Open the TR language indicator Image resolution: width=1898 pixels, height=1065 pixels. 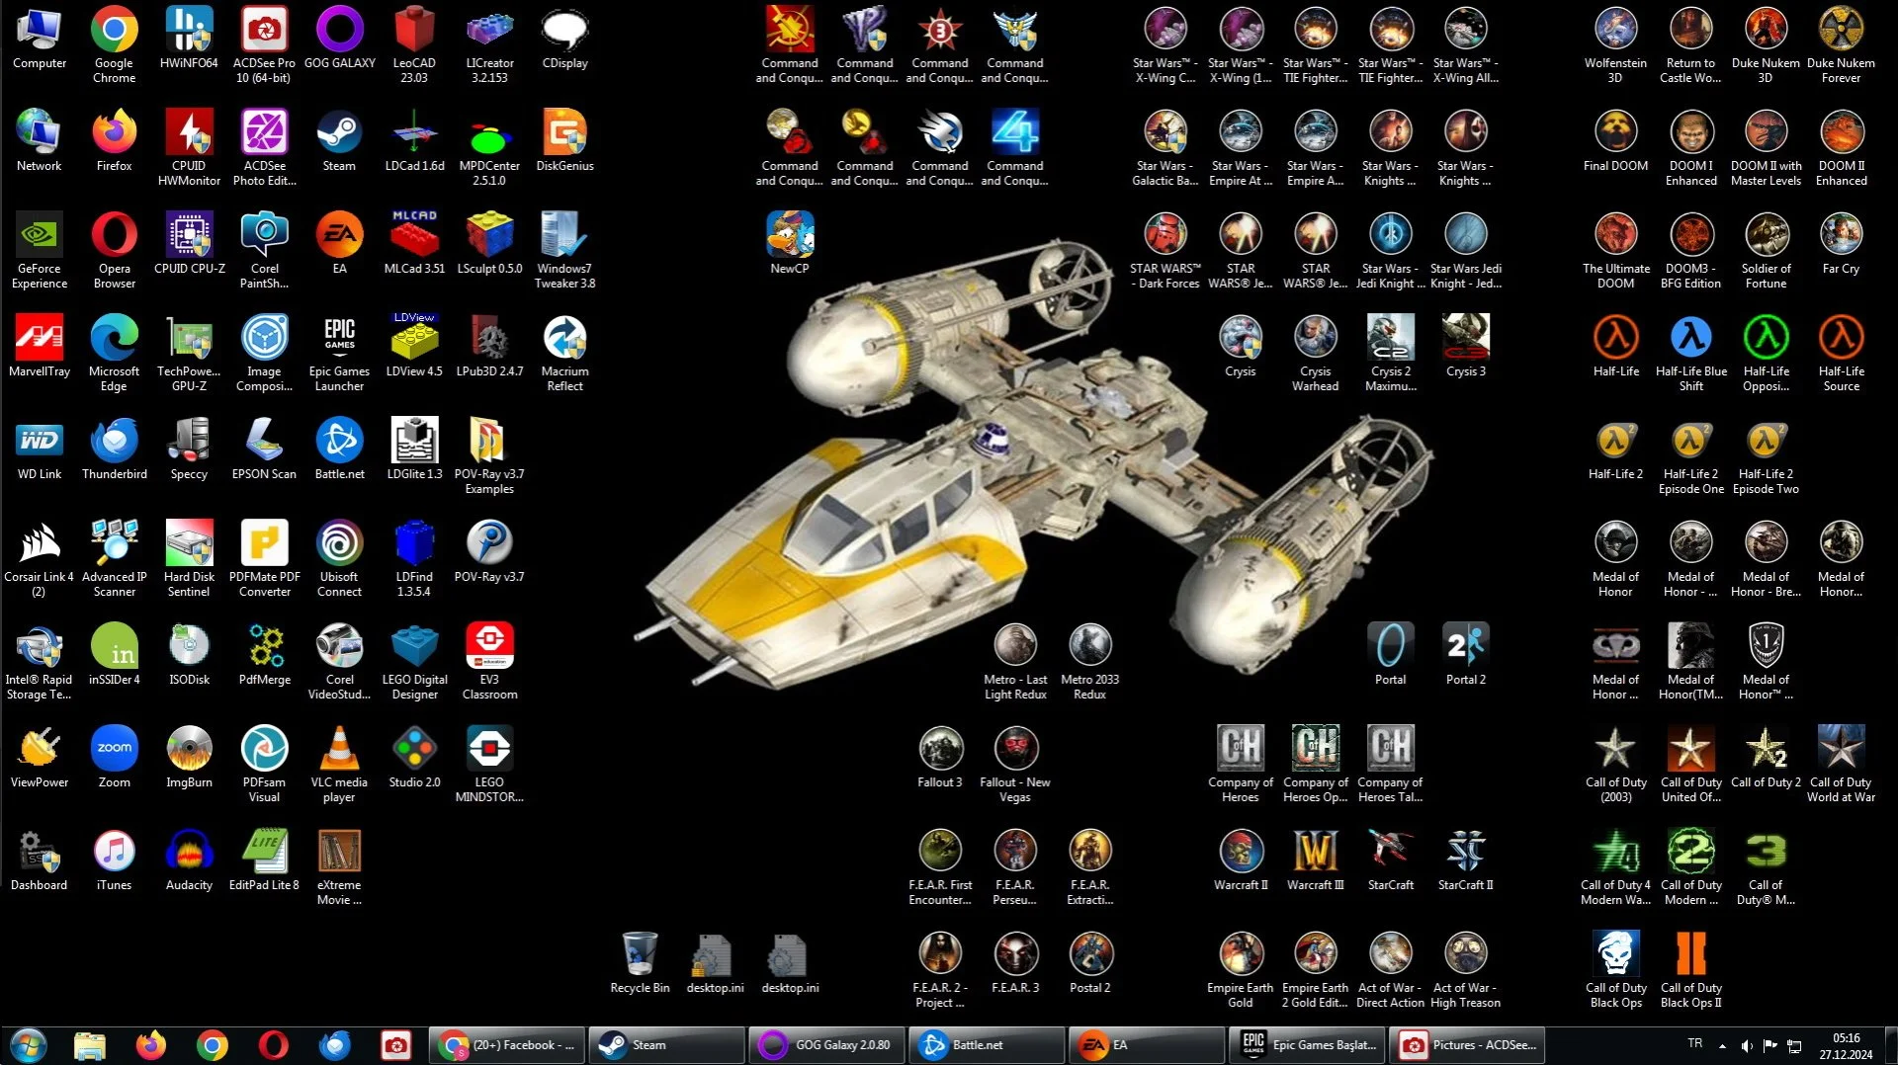pyautogui.click(x=1695, y=1043)
